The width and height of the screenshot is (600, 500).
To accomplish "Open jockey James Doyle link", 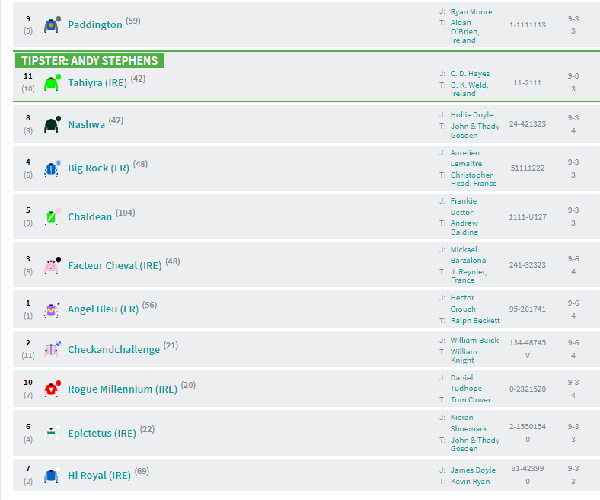I will tap(473, 470).
